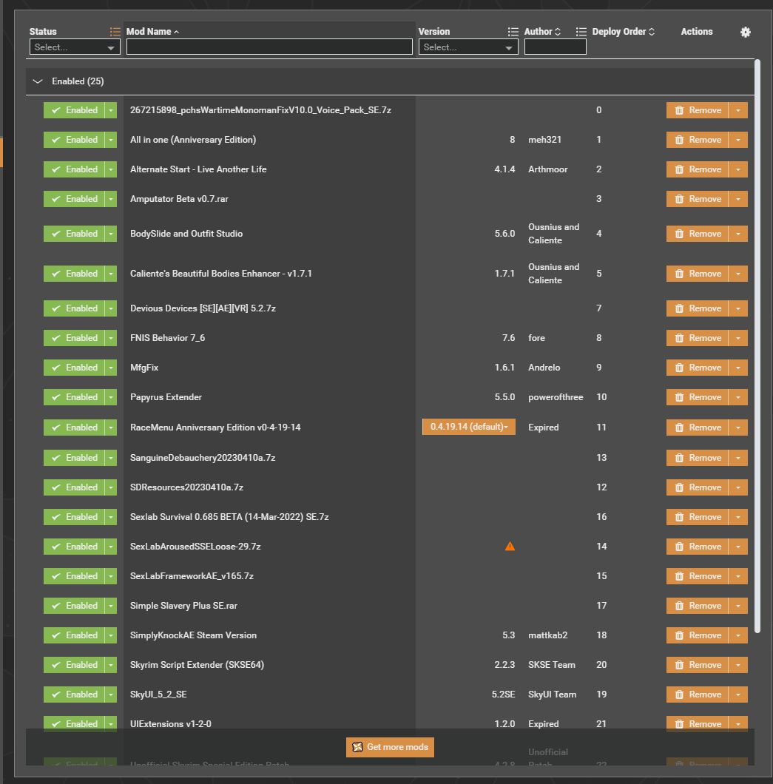Image resolution: width=773 pixels, height=784 pixels.
Task: Click sort arrows on Deploy Order column
Action: [x=652, y=32]
